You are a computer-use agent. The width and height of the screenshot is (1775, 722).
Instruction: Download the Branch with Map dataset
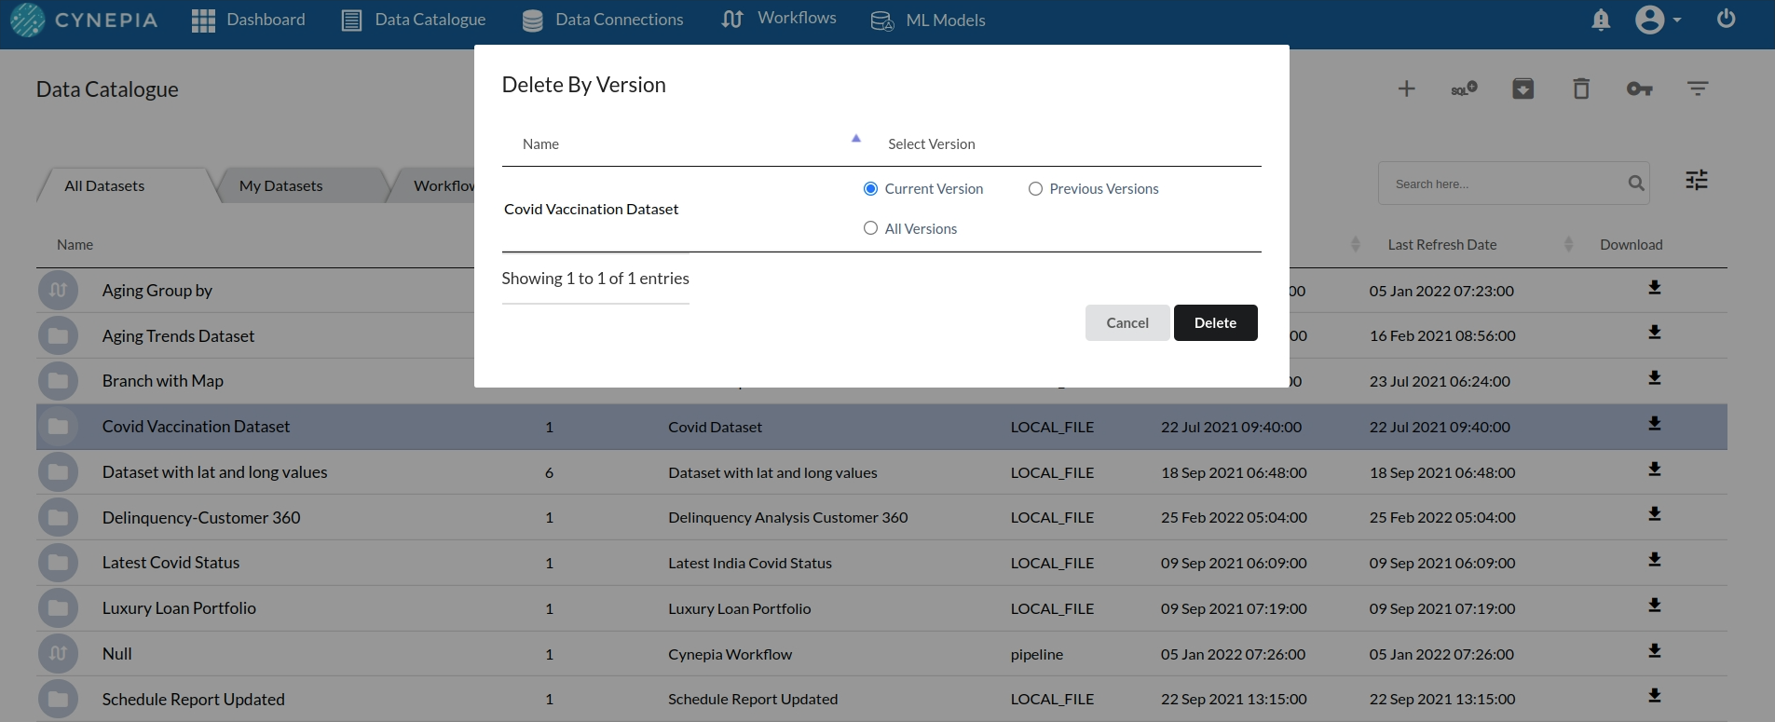pyautogui.click(x=1654, y=378)
